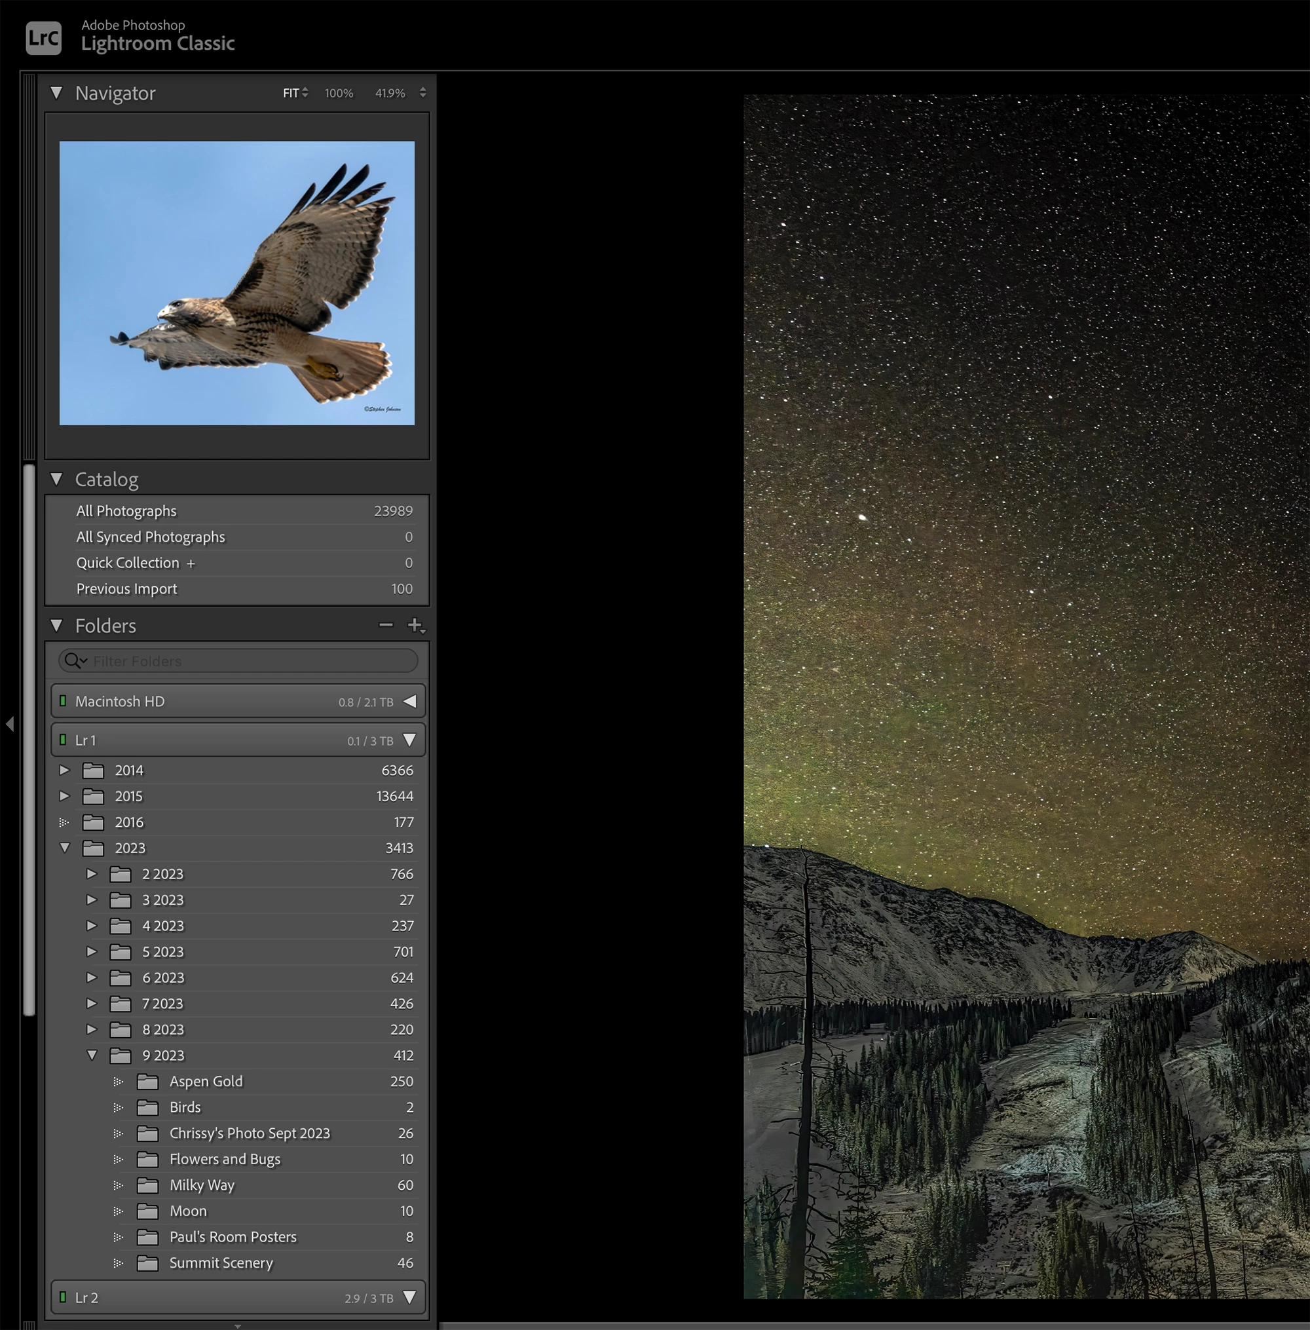Collapse the 9 2023 folder
Viewport: 1310px width, 1330px height.
[x=92, y=1055]
